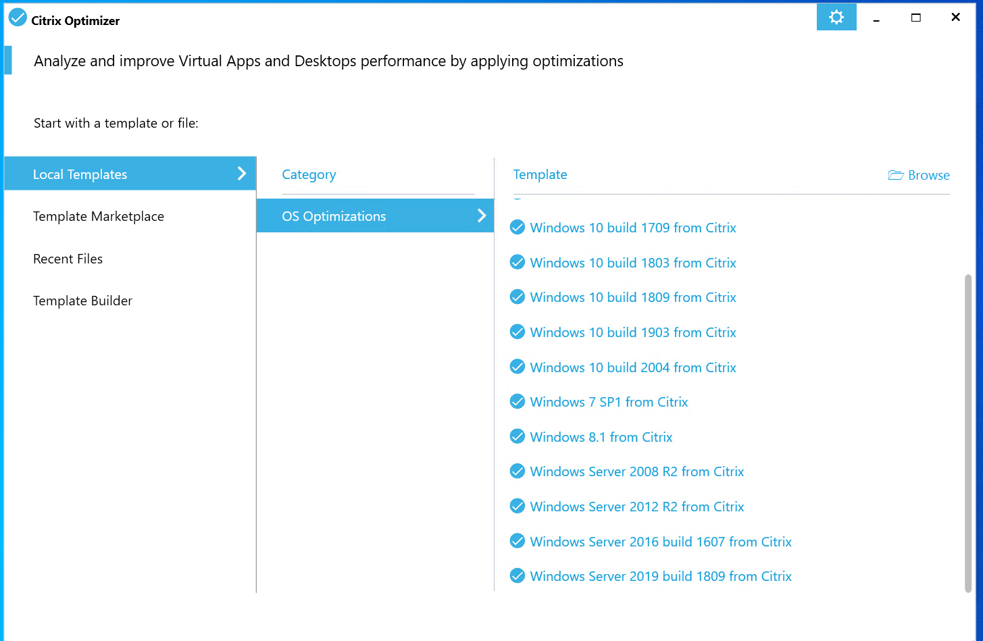Browse for a template file

[919, 175]
